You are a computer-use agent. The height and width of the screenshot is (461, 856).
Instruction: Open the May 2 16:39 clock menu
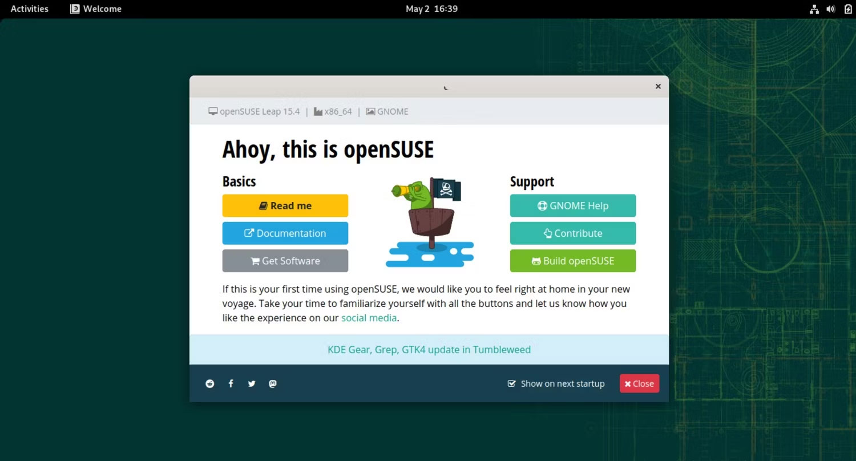(x=431, y=9)
